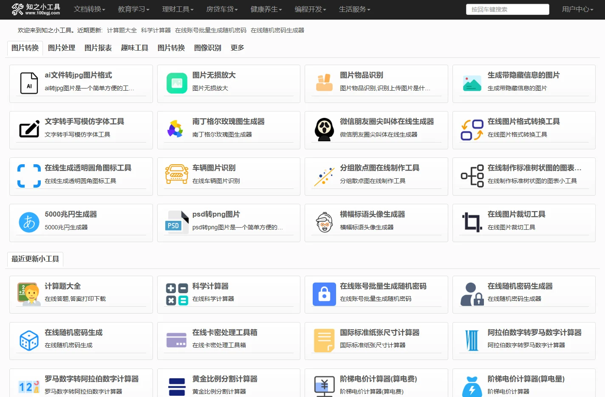Click the 在线生成透明圆角图标工具 blue corner-brackets icon
Viewport: 605px width, 397px height.
coord(29,176)
